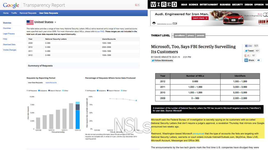Click the WIRED logo

164,4
